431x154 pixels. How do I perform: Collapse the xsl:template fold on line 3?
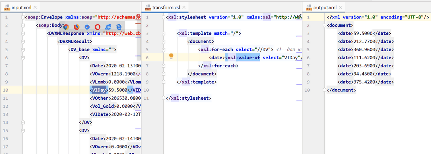165,33
